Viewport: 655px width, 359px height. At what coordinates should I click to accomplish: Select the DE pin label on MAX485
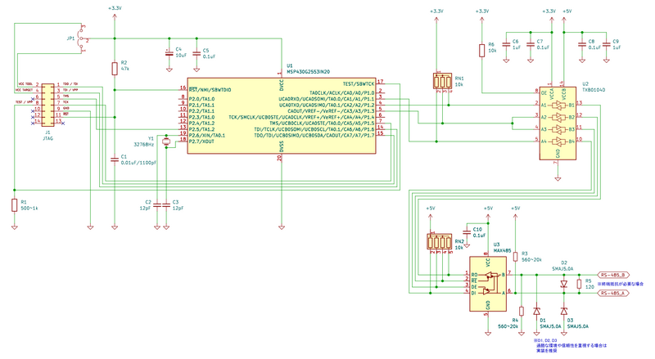[475, 287]
